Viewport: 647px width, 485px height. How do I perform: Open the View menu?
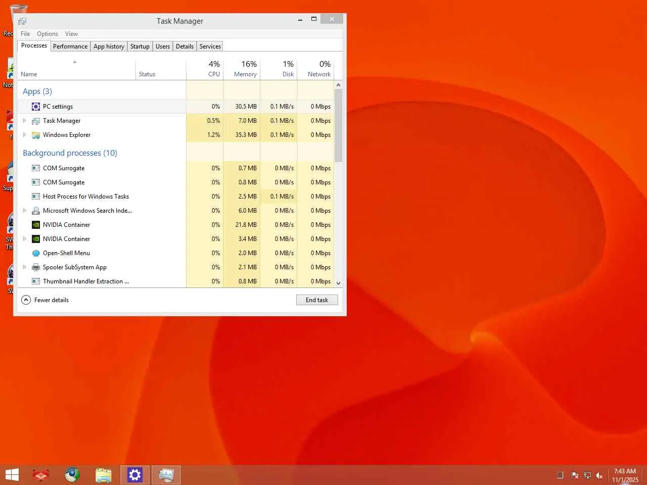tap(71, 34)
